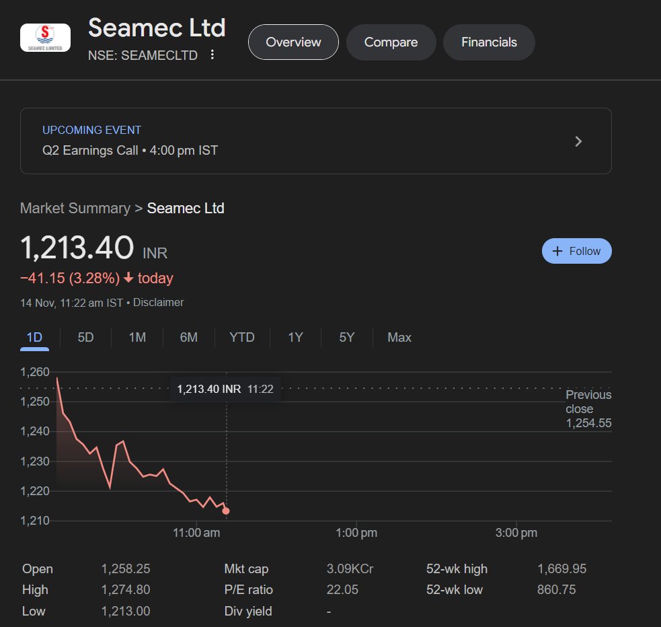Go to Market Summary breadcrumb link

(x=75, y=209)
